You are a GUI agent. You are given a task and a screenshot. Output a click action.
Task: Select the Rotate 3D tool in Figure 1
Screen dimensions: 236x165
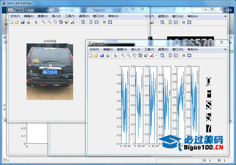[x=61, y=22]
